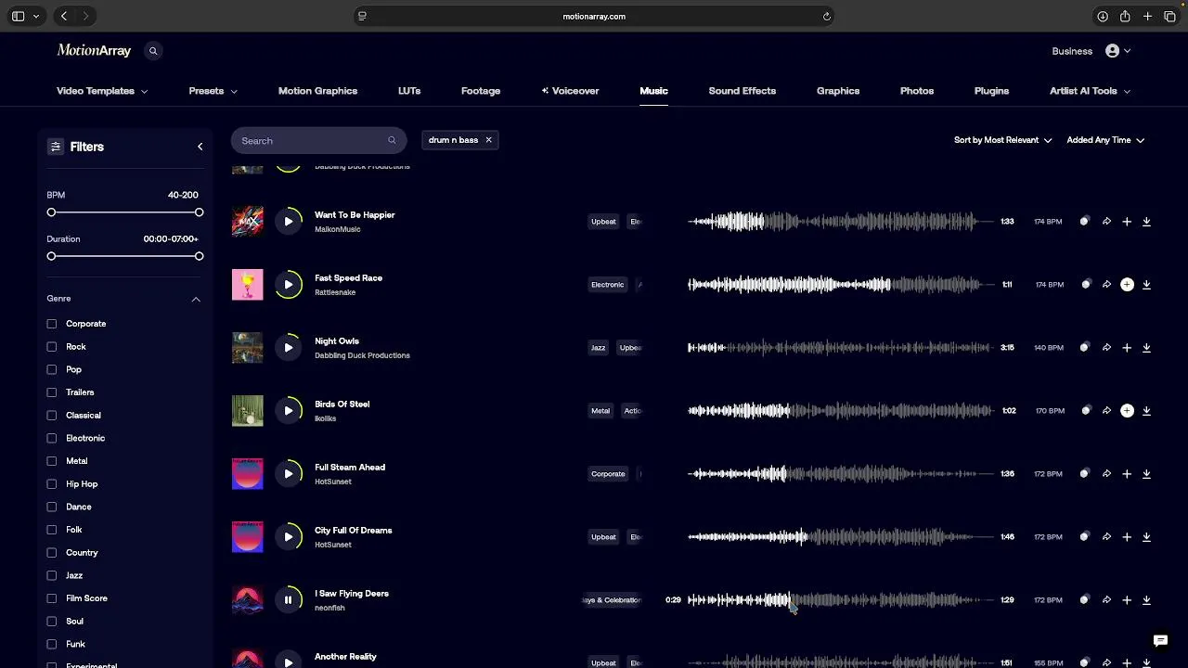Add Night Owls to a collection

[x=1127, y=348]
